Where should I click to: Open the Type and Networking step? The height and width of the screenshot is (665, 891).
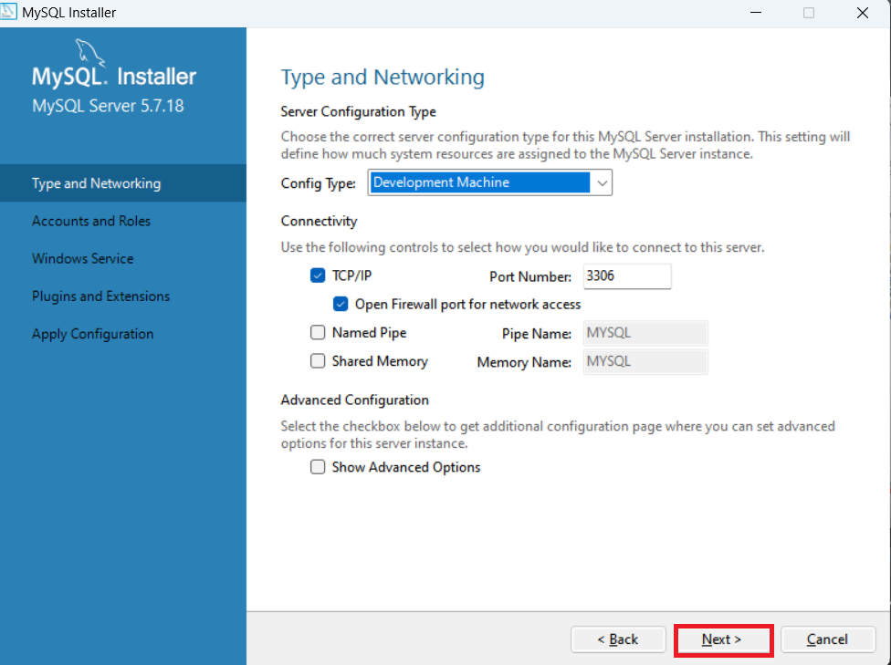[123, 182]
